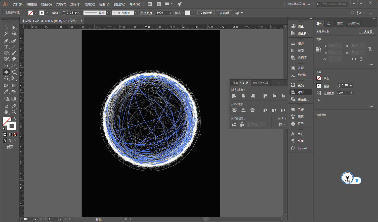Select the Magic Wand tool
This screenshot has height=222, width=378.
pyautogui.click(x=6, y=33)
